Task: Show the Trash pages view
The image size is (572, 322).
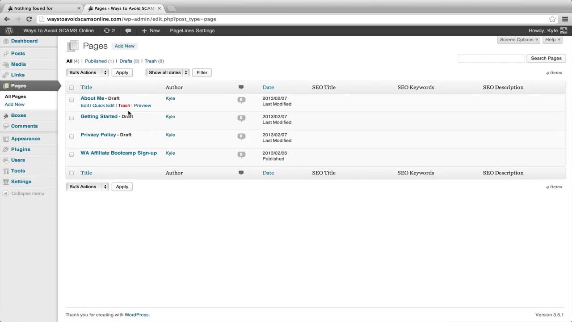Action: (x=151, y=61)
